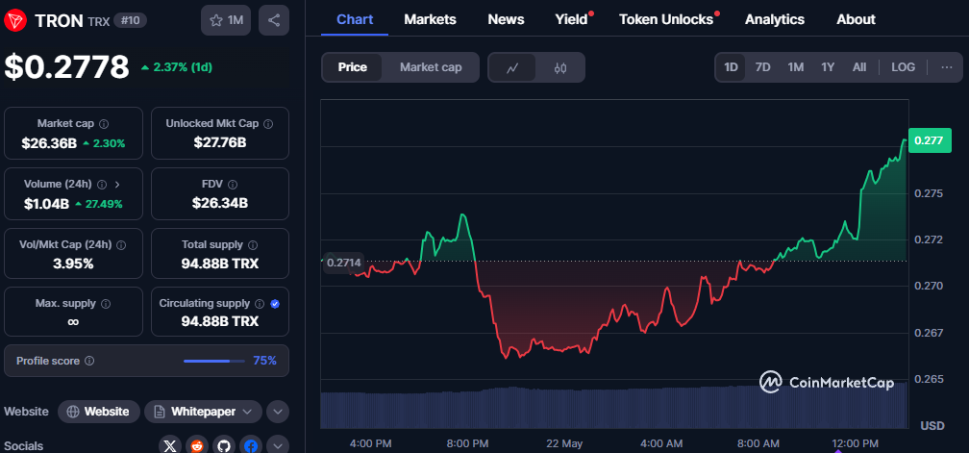
Task: Open the Token Unlocks tab
Action: (x=666, y=19)
